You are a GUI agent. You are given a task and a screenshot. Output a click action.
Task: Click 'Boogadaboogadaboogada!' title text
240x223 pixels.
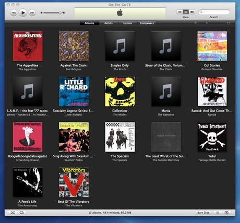[28, 156]
